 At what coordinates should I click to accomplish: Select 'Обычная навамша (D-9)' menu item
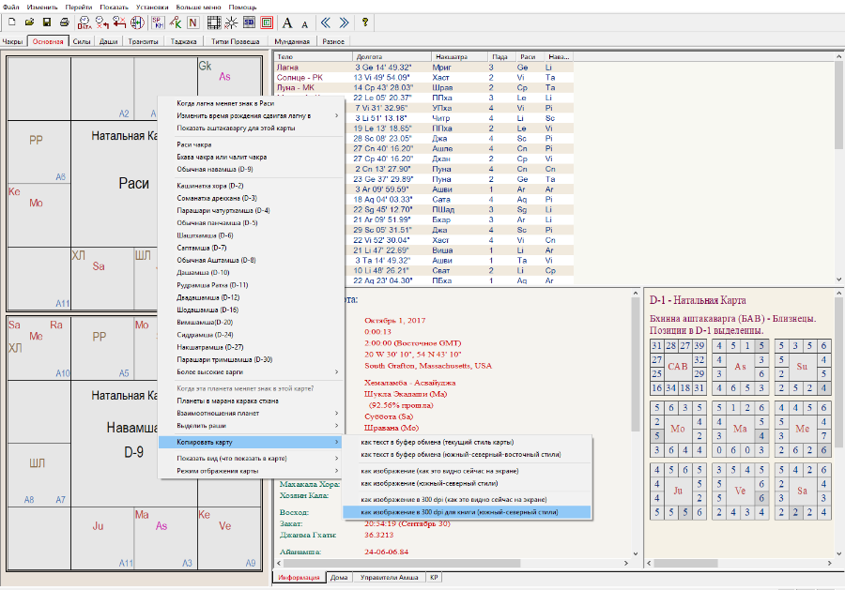tap(215, 169)
